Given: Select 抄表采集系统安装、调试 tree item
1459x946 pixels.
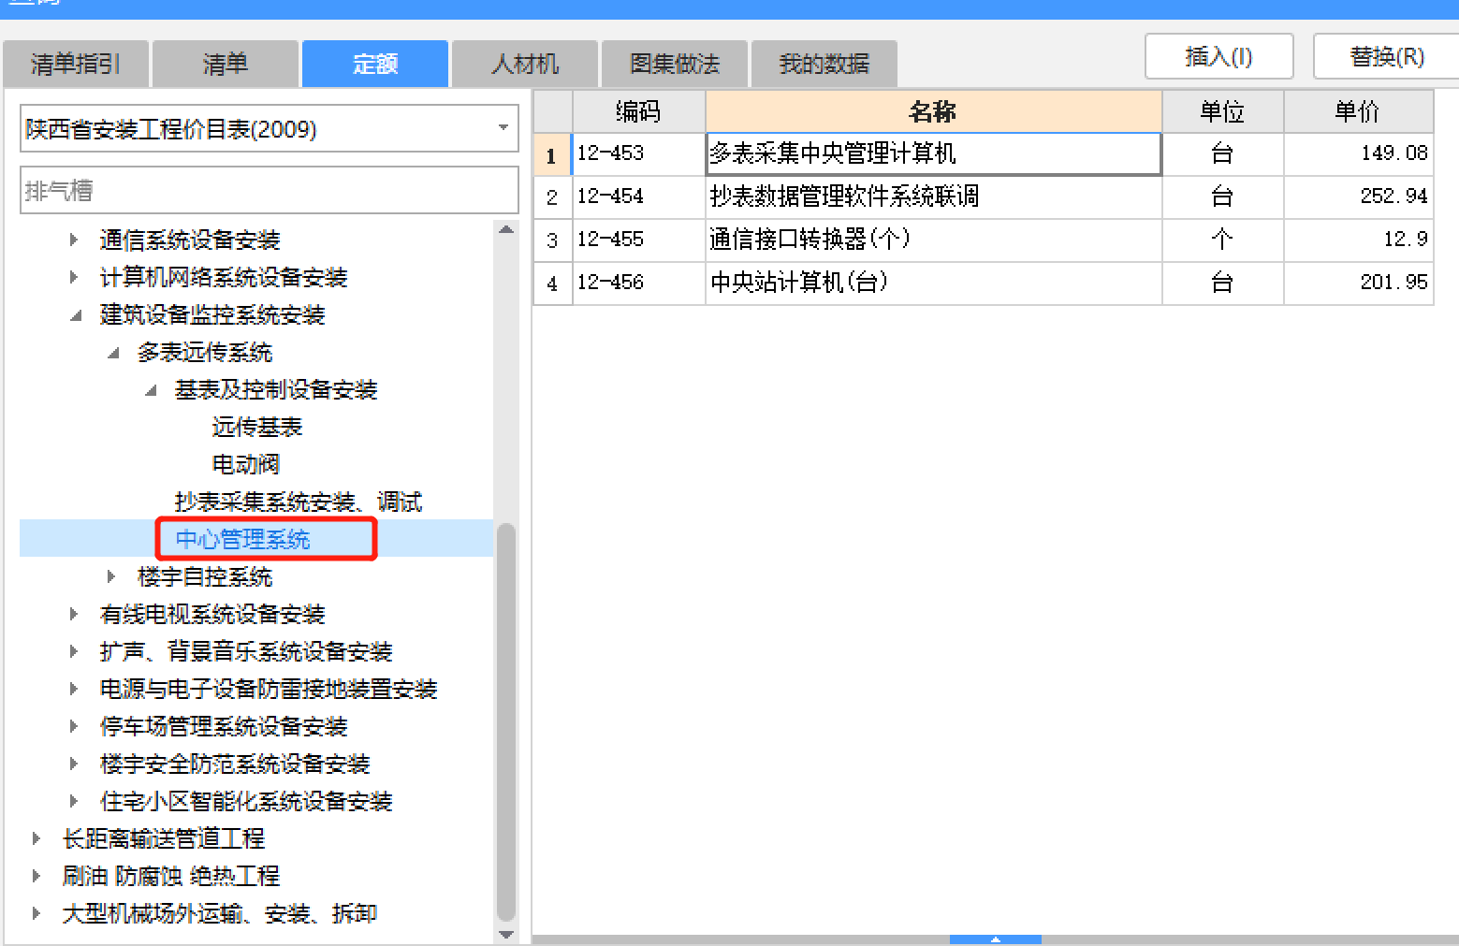Looking at the screenshot, I should pos(299,502).
